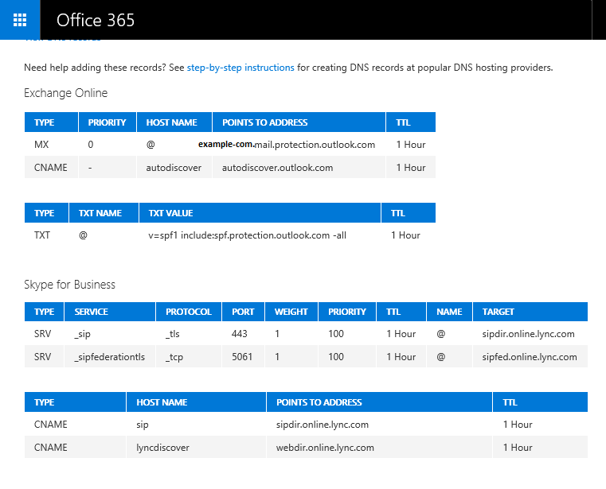Click the TARGET column header
Screen dimensions: 606x489
[x=498, y=312]
